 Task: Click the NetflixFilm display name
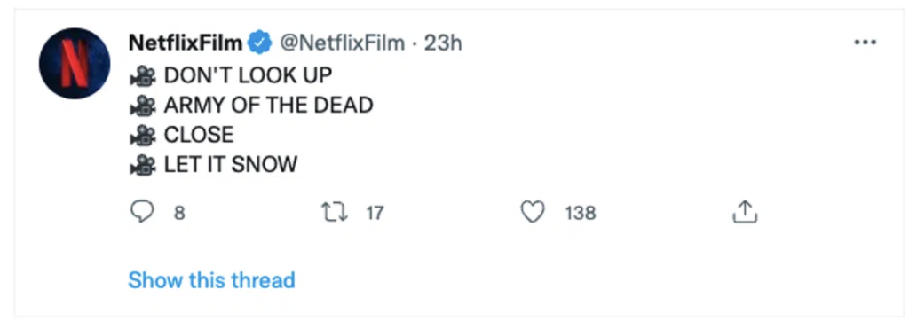tap(186, 43)
